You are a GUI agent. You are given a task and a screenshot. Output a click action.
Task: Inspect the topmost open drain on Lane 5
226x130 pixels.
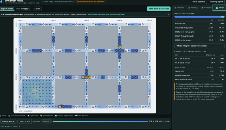coord(149,31)
